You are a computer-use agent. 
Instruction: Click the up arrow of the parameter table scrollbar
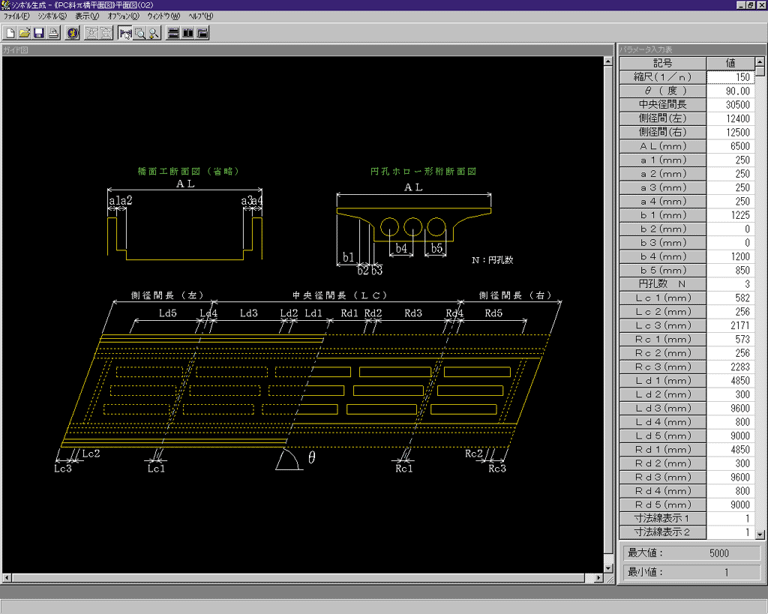pyautogui.click(x=760, y=61)
